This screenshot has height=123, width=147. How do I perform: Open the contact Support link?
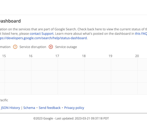tap(42, 34)
